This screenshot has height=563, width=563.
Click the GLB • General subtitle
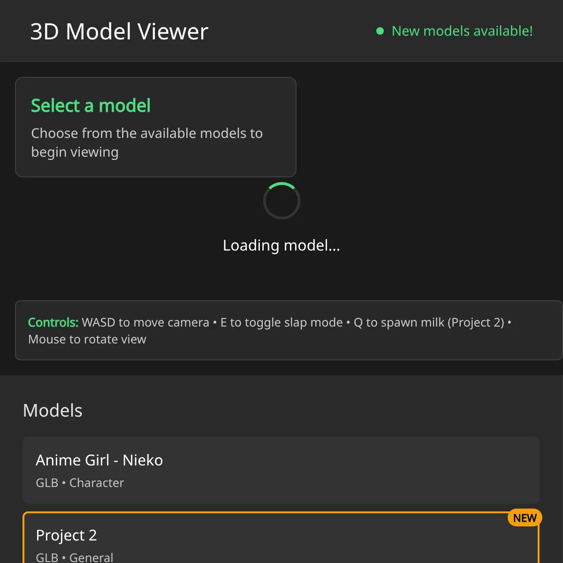[75, 557]
